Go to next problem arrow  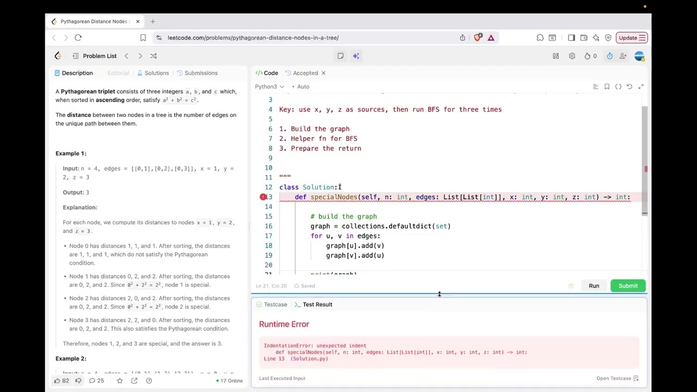(140, 56)
